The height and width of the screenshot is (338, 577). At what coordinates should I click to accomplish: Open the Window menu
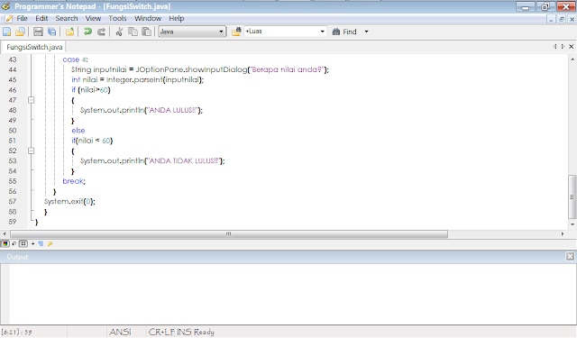pyautogui.click(x=148, y=18)
